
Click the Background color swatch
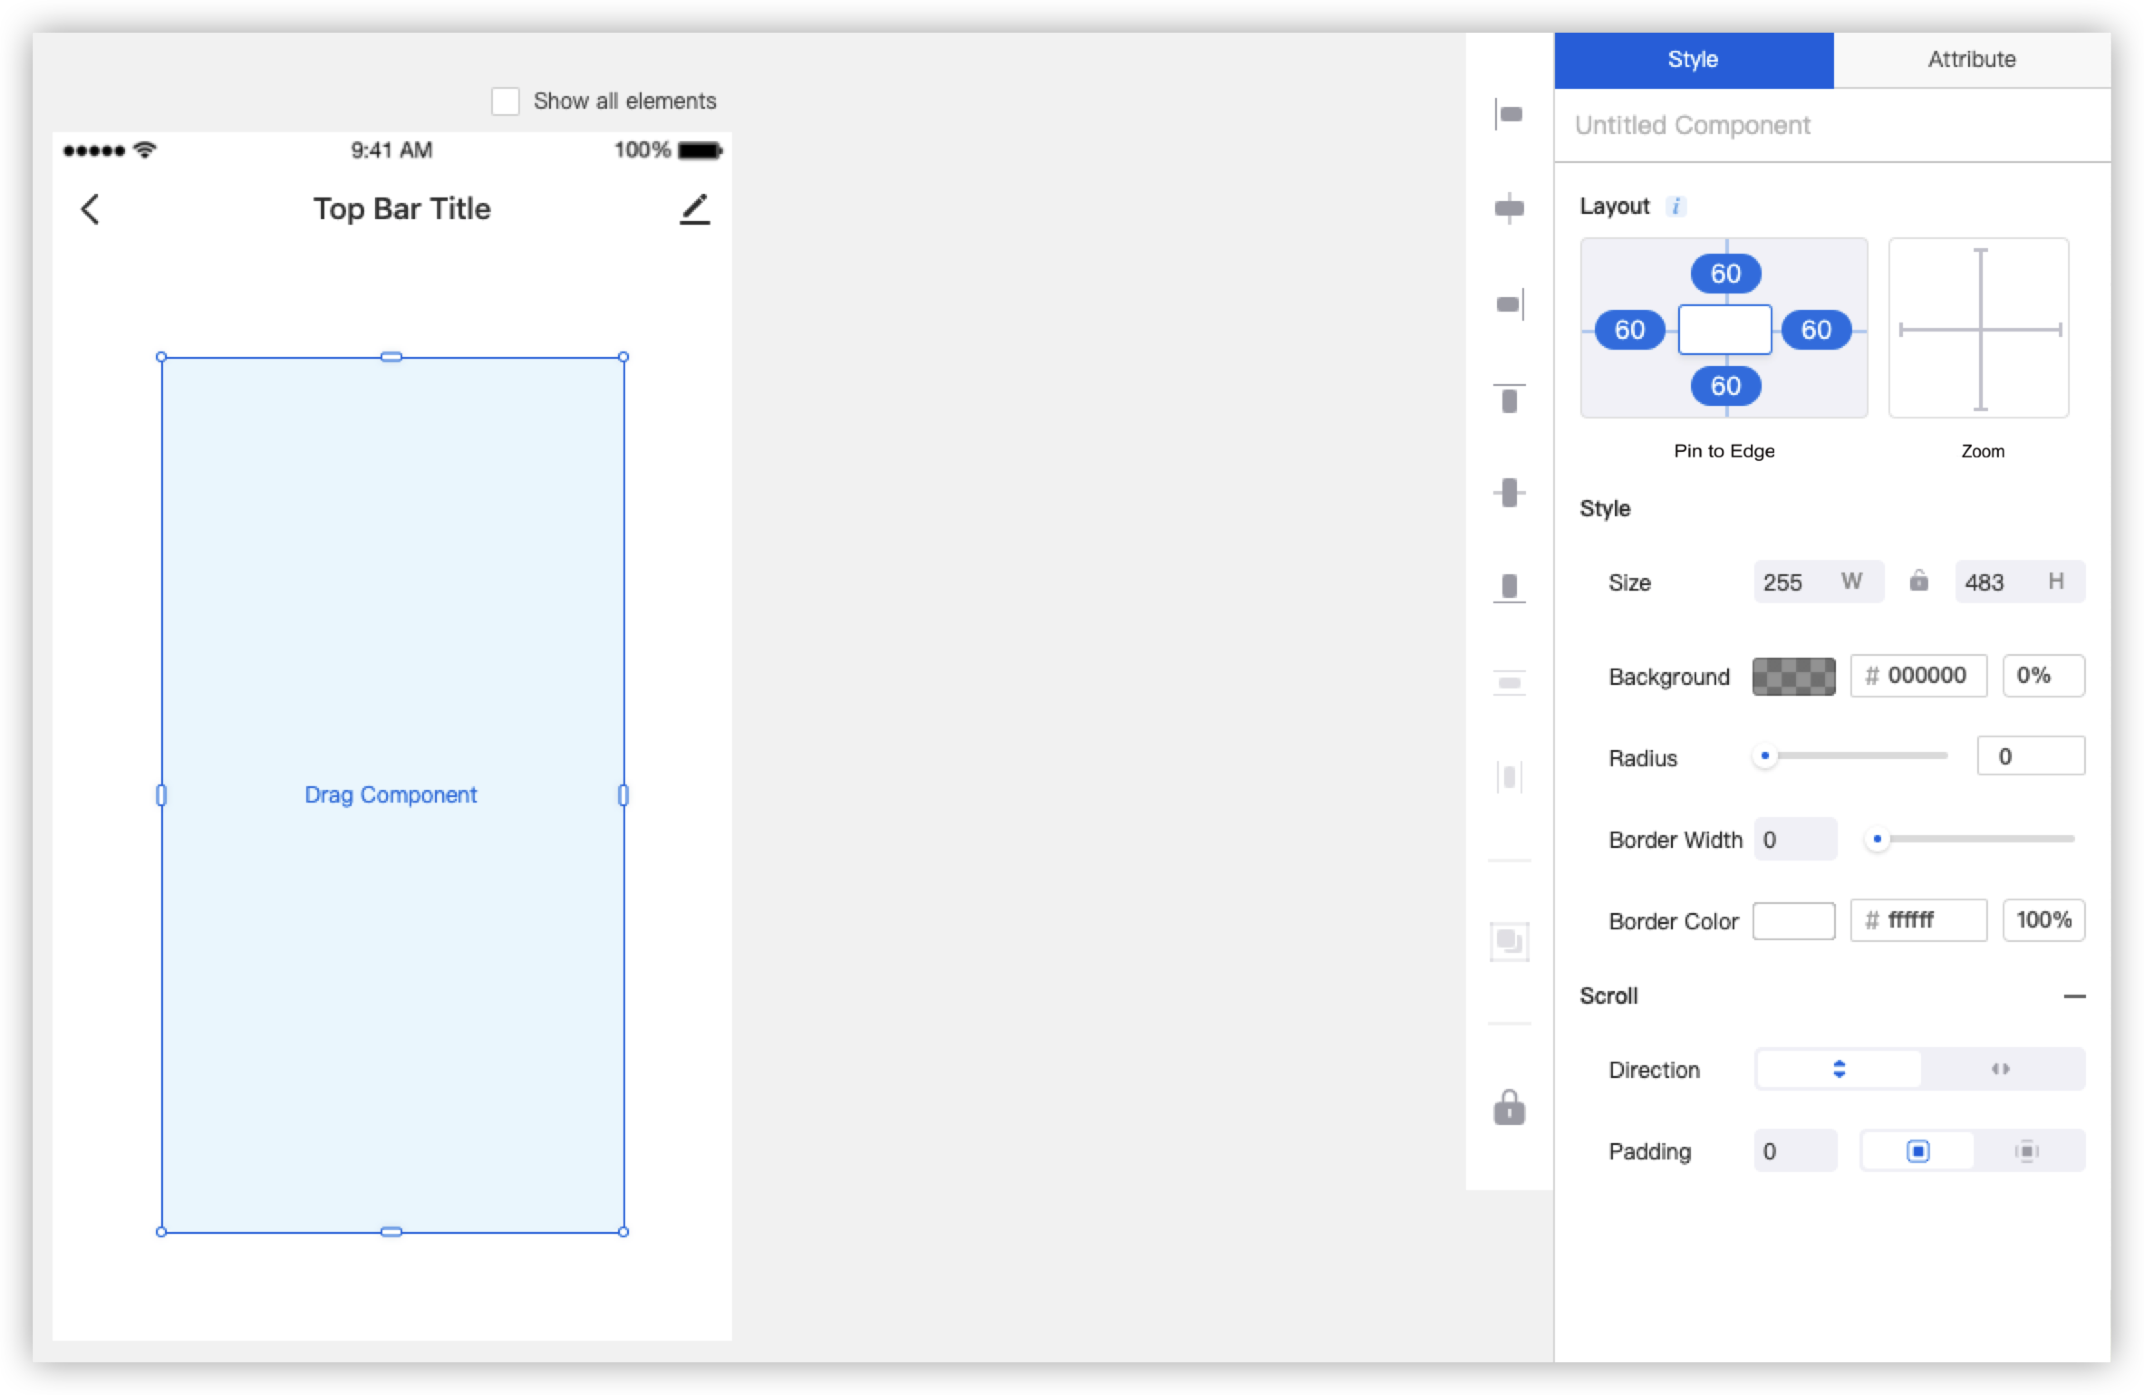point(1794,675)
